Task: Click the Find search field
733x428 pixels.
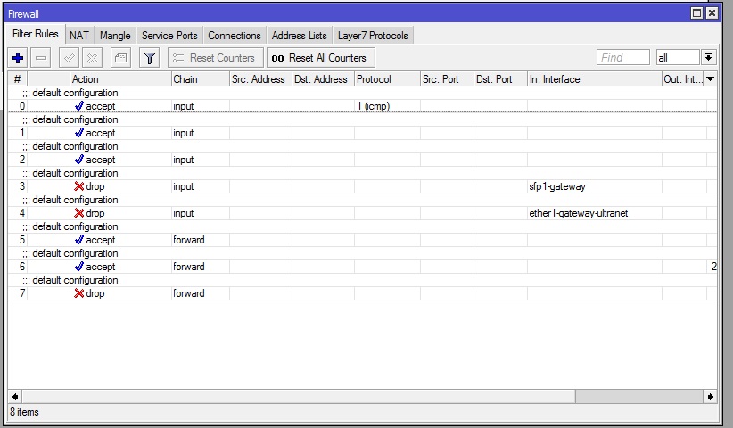Action: pyautogui.click(x=622, y=57)
